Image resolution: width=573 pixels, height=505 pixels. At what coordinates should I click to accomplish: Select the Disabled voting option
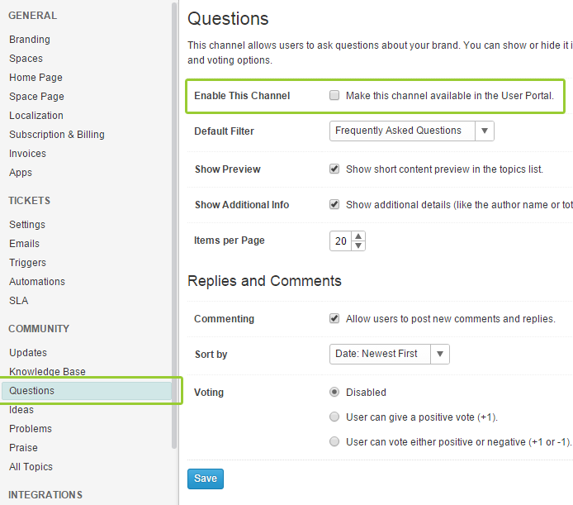click(334, 392)
